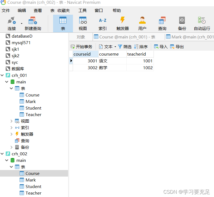
Task: Collapse the 表 node under crh_001
Action: pos(11,88)
